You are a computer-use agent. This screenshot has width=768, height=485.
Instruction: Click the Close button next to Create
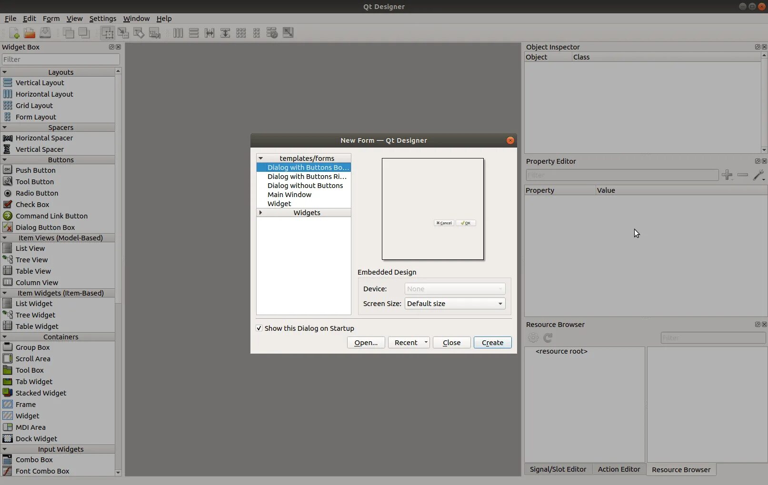click(452, 343)
